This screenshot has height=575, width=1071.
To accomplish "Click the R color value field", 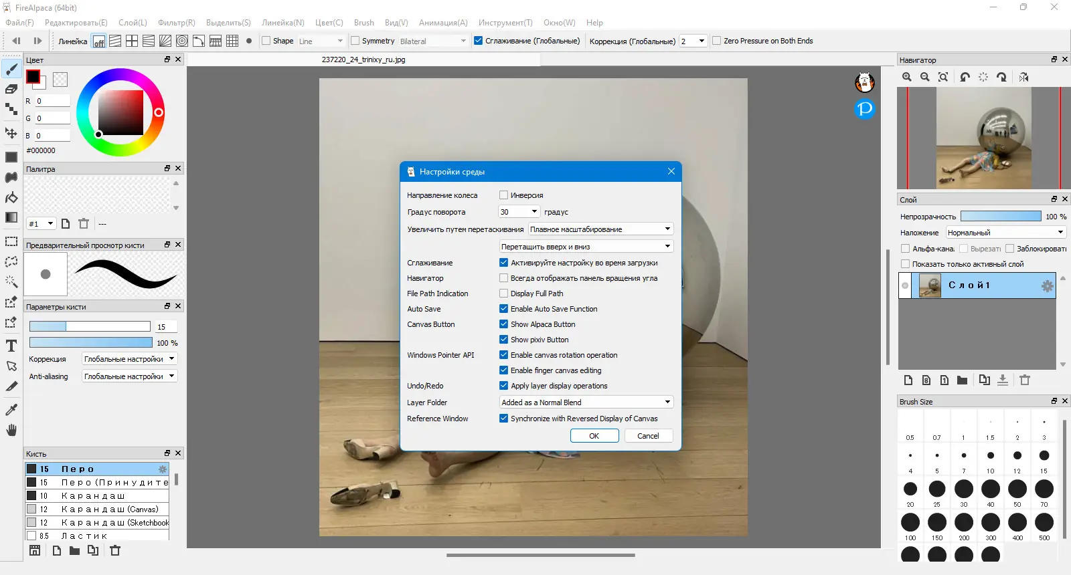I will (x=53, y=101).
